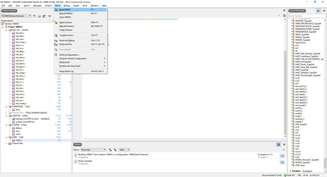Click the Ln 64 Col 1 status entry
Viewport: 327px width, 177px height.
(x=315, y=175)
